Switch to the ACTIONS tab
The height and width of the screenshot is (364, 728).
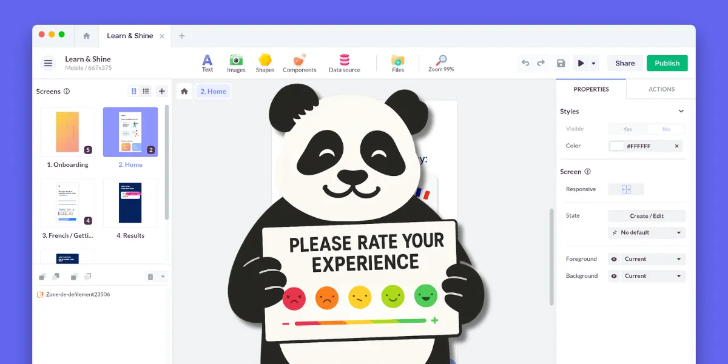(x=661, y=89)
